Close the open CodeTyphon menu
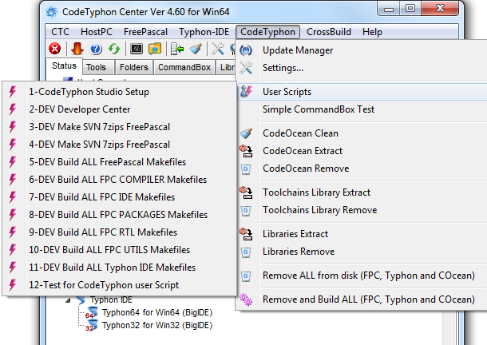487x345 pixels. click(267, 32)
